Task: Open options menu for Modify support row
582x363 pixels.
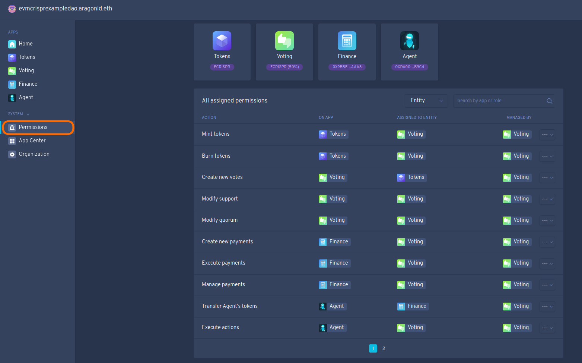Action: 547,199
